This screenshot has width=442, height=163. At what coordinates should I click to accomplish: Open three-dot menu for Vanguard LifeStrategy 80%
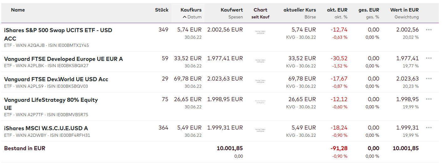429,99
